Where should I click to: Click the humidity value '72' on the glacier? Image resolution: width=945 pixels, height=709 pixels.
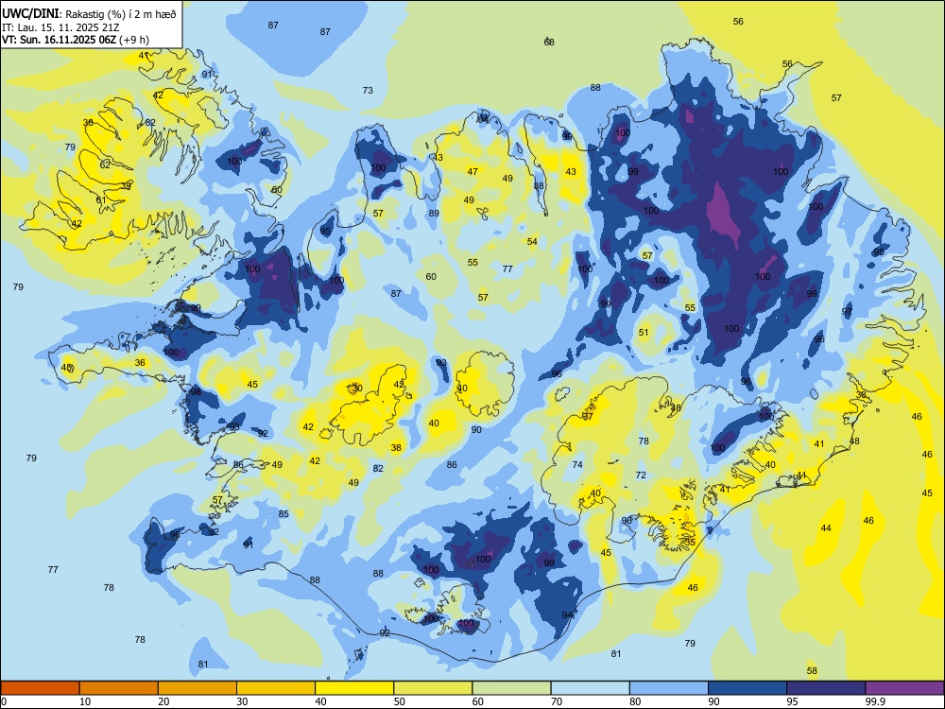coord(641,476)
